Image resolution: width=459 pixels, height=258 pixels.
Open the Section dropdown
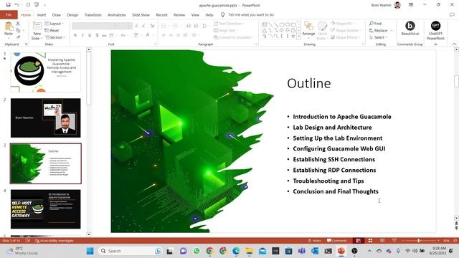[55, 37]
